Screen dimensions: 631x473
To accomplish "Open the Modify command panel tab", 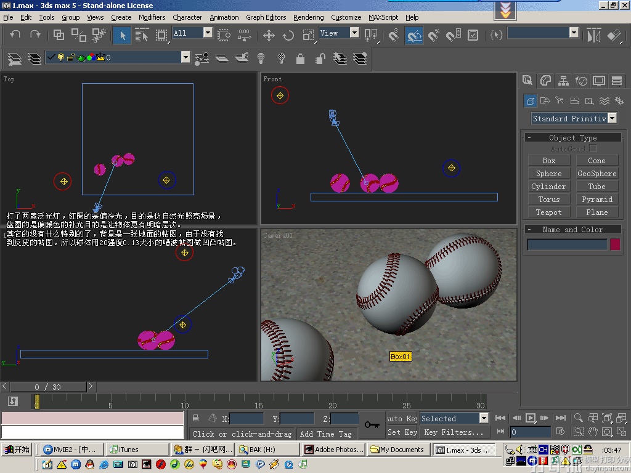I will pos(546,81).
